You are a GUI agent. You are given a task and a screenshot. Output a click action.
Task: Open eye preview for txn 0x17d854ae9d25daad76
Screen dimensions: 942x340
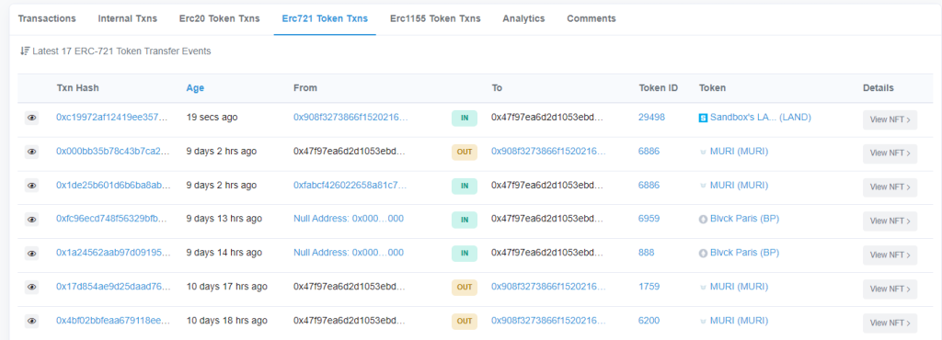(32, 288)
